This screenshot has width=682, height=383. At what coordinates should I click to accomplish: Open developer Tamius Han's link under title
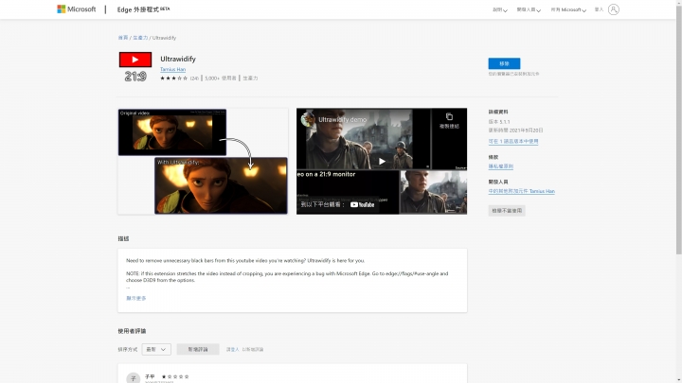tap(172, 69)
